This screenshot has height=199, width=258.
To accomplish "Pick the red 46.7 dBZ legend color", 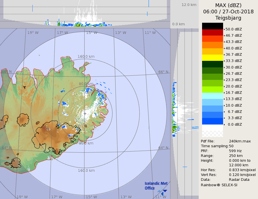I will tap(212, 32).
